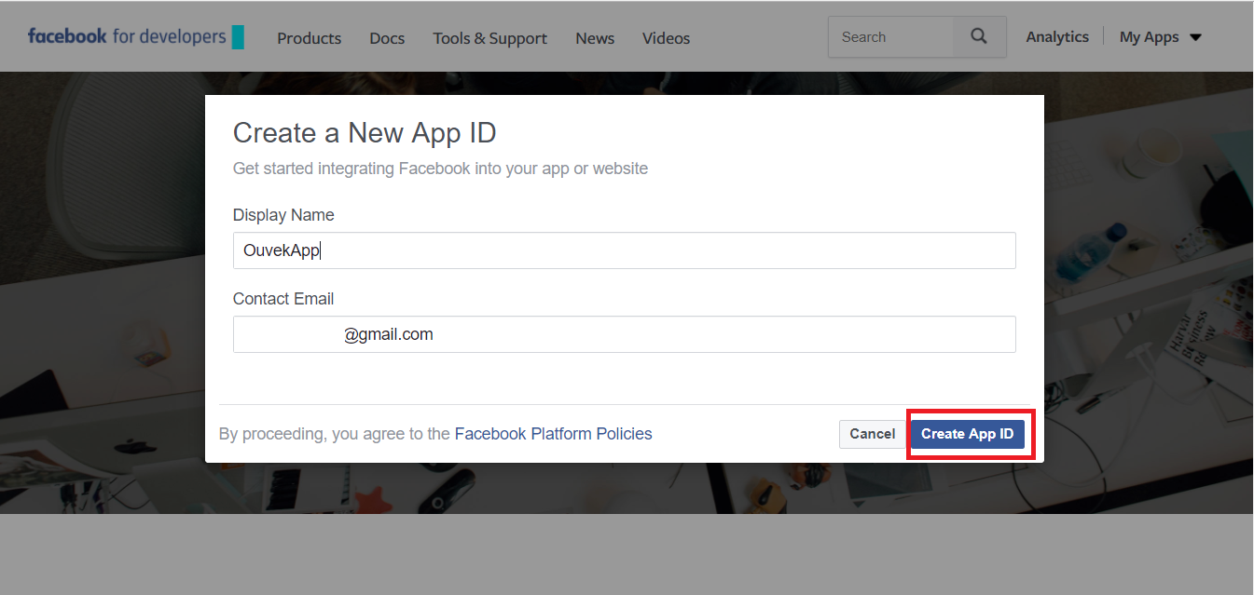Screen dimensions: 1254x595
Task: Focus the Contact Email field
Action: click(624, 334)
